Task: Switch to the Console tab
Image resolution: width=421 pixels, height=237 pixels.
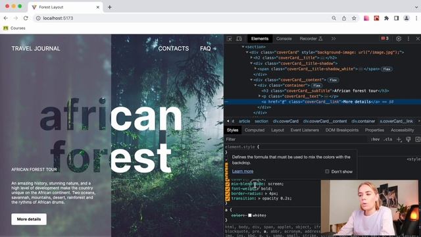Action: [284, 39]
